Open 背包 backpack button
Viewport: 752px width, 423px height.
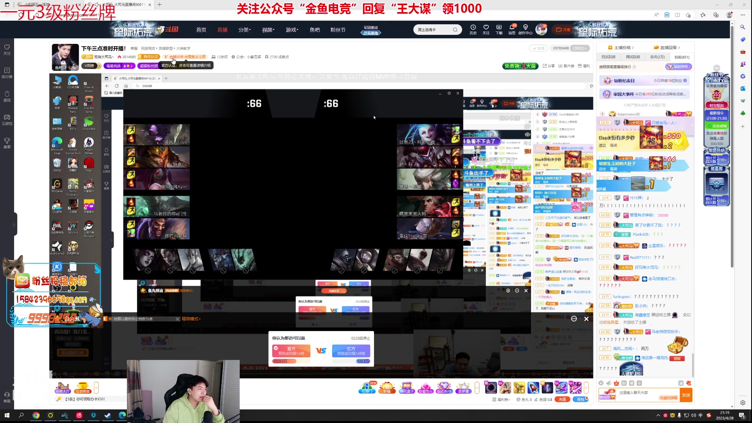(581, 399)
